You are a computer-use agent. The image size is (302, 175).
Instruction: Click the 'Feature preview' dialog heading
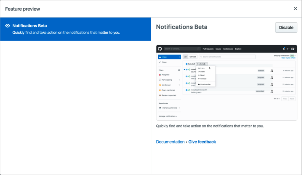22,9
